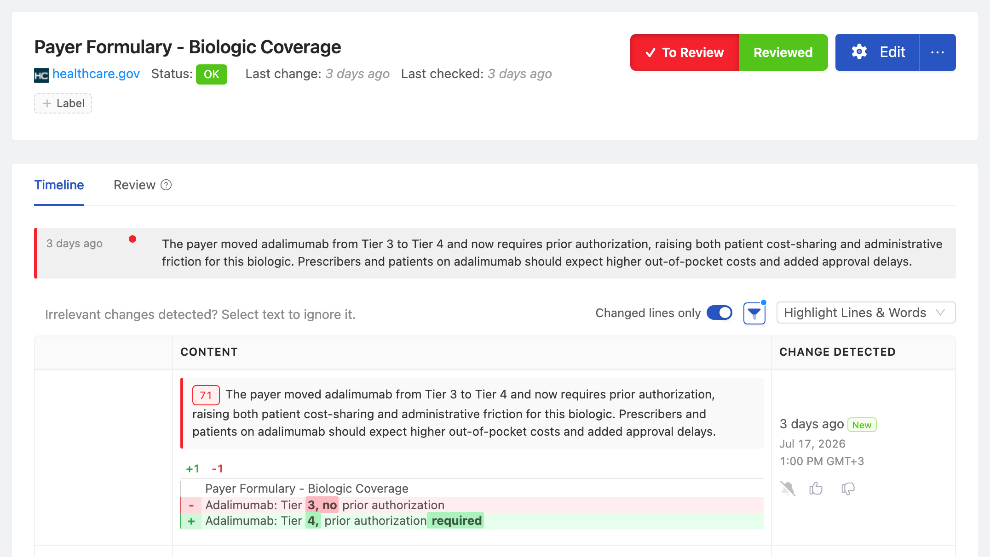Click the 'Jul 17, 2026' date text
The image size is (990, 557).
coord(812,444)
